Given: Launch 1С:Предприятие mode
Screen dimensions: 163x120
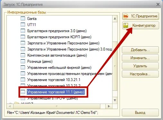Looking at the screenshot, I should point(140,16).
